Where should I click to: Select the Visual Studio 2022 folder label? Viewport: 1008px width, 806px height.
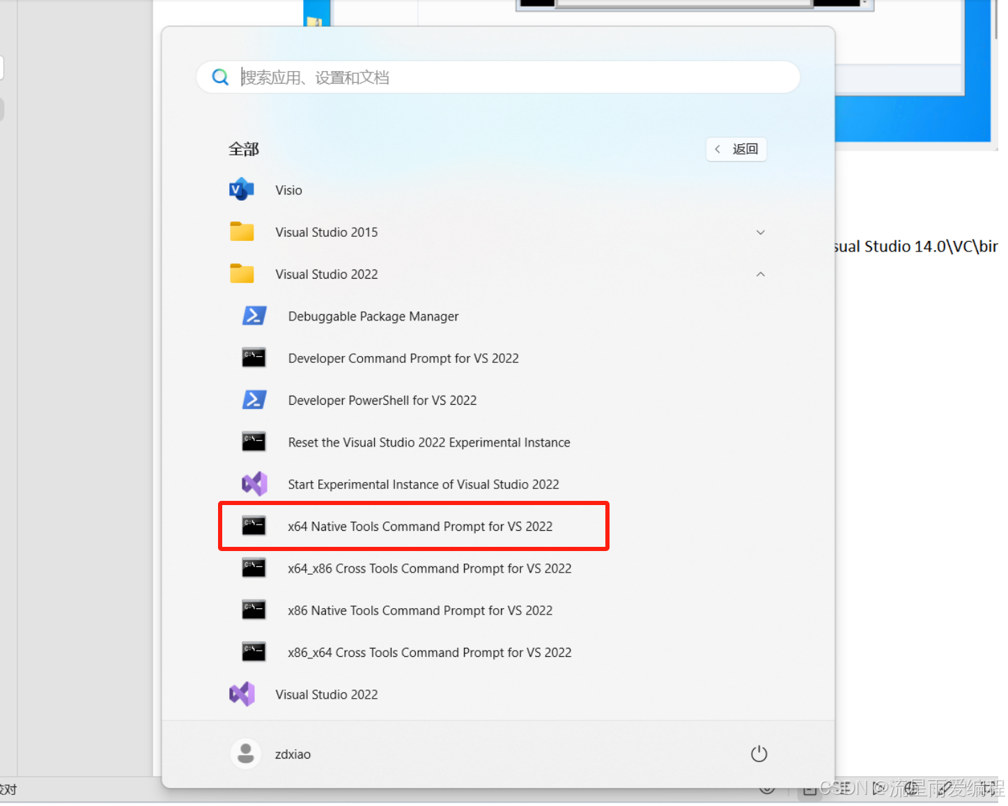pyautogui.click(x=326, y=274)
